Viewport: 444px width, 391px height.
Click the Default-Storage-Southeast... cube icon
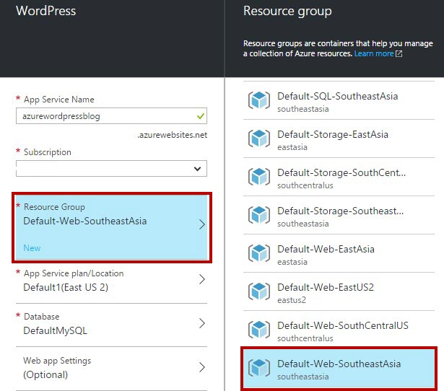[x=259, y=215]
